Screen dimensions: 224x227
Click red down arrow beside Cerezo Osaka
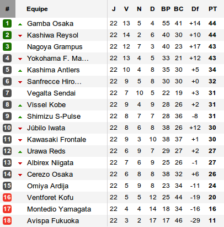20,175
